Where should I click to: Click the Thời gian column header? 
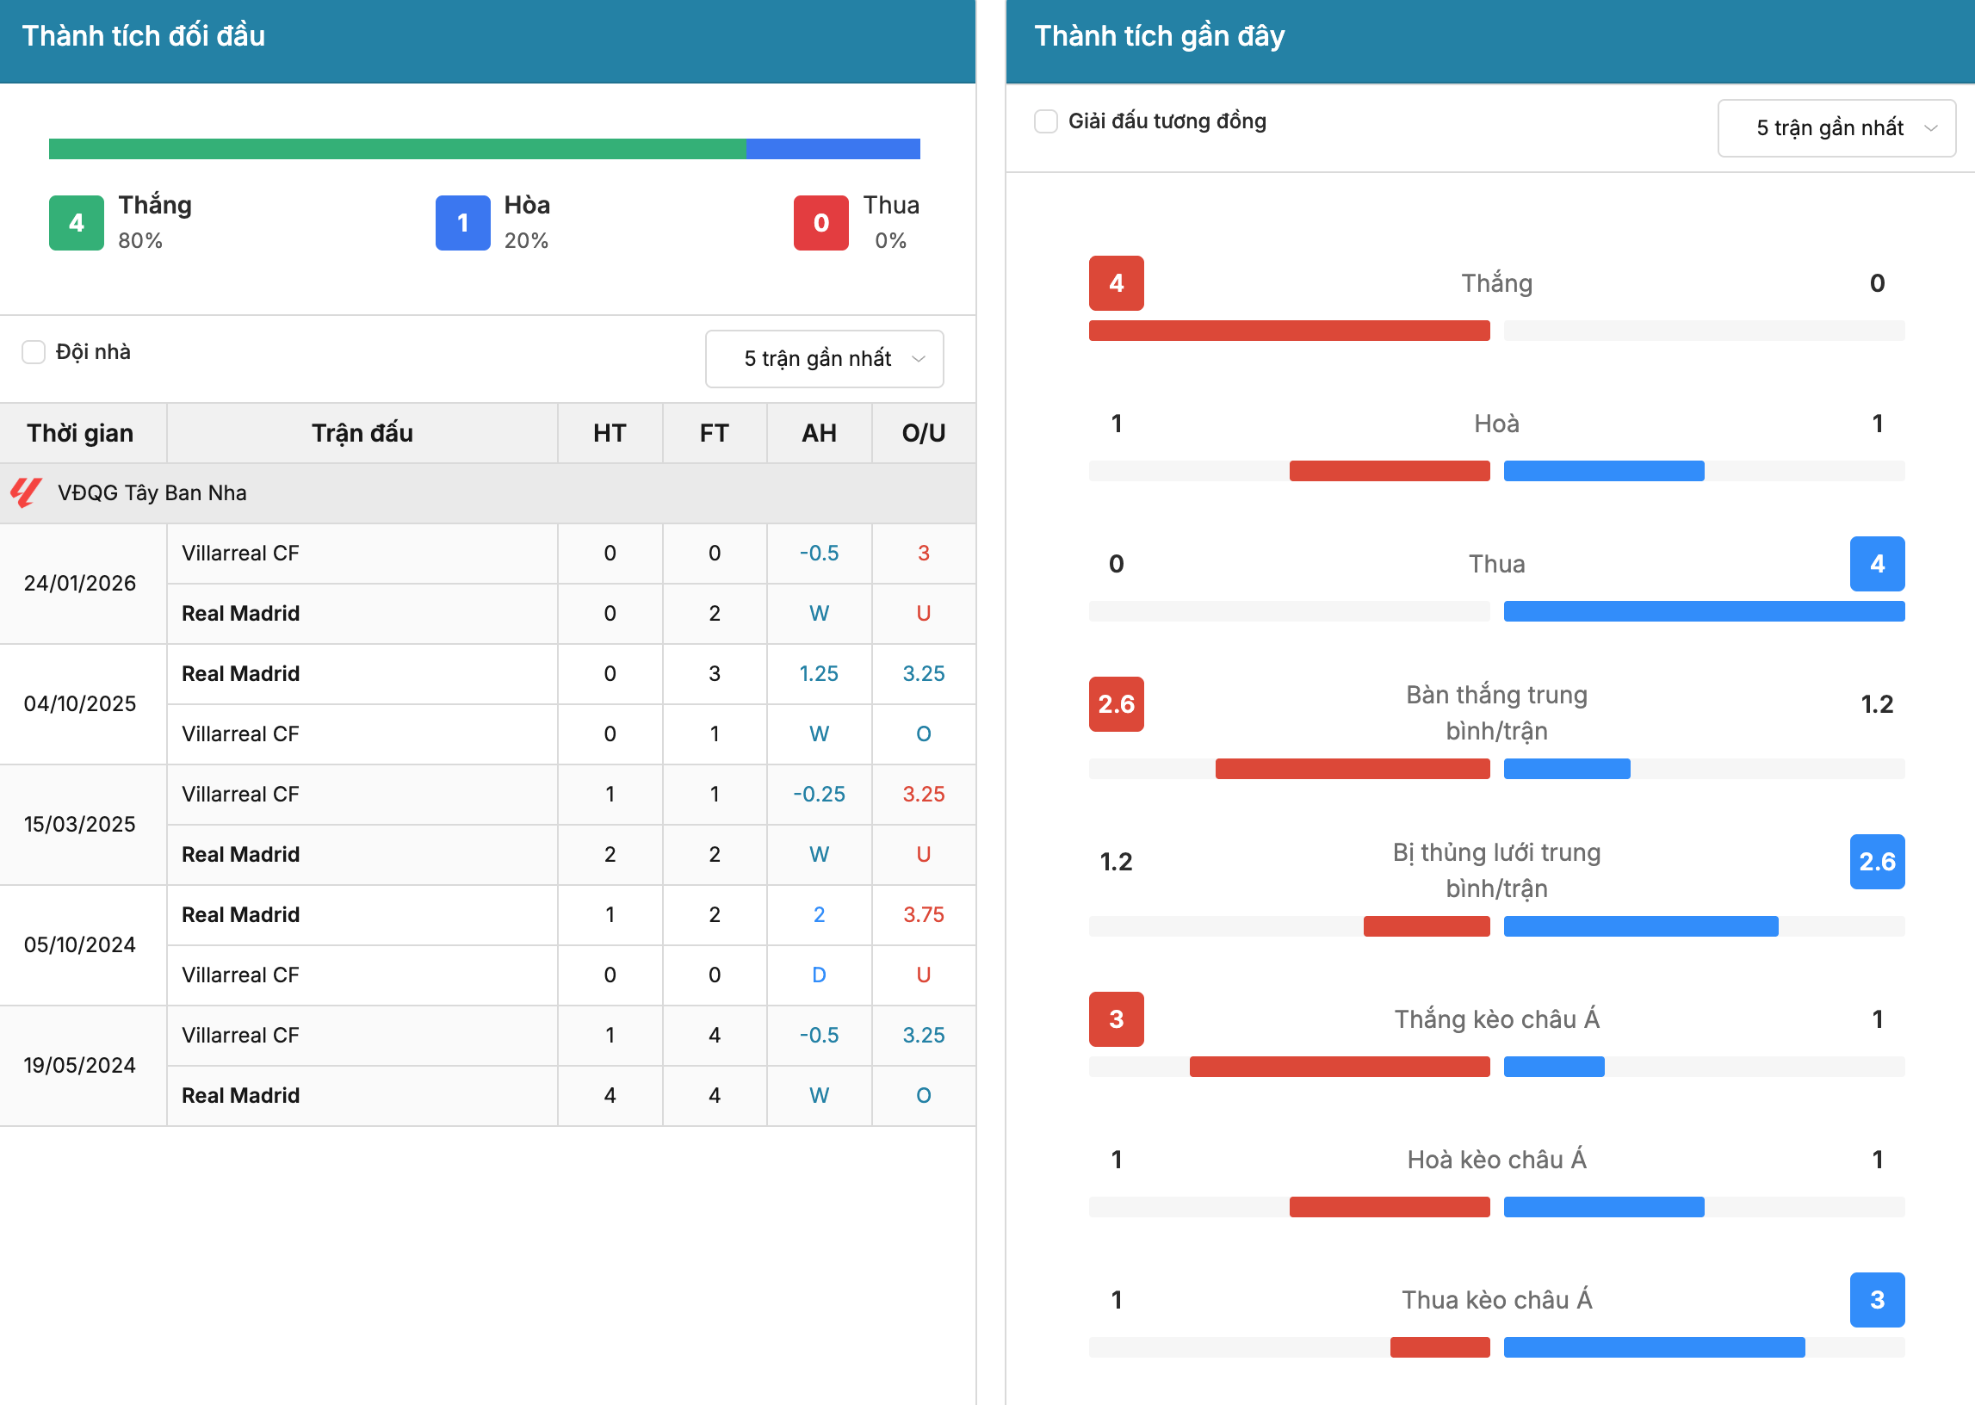(80, 432)
